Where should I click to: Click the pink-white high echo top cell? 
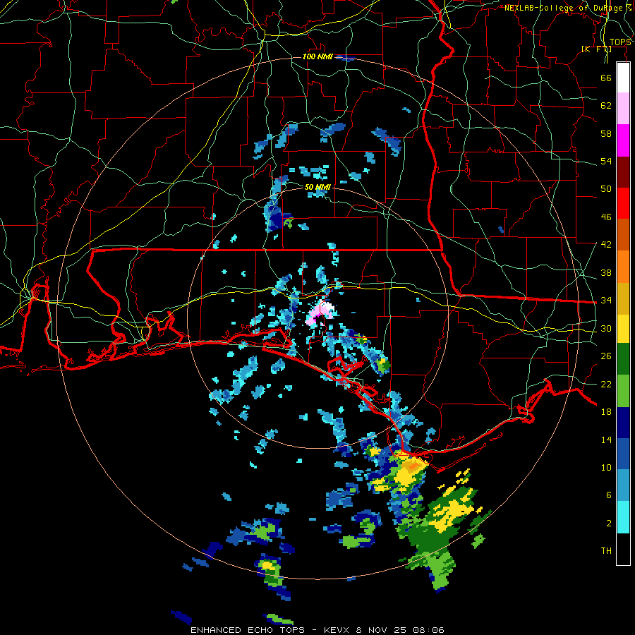click(x=320, y=314)
